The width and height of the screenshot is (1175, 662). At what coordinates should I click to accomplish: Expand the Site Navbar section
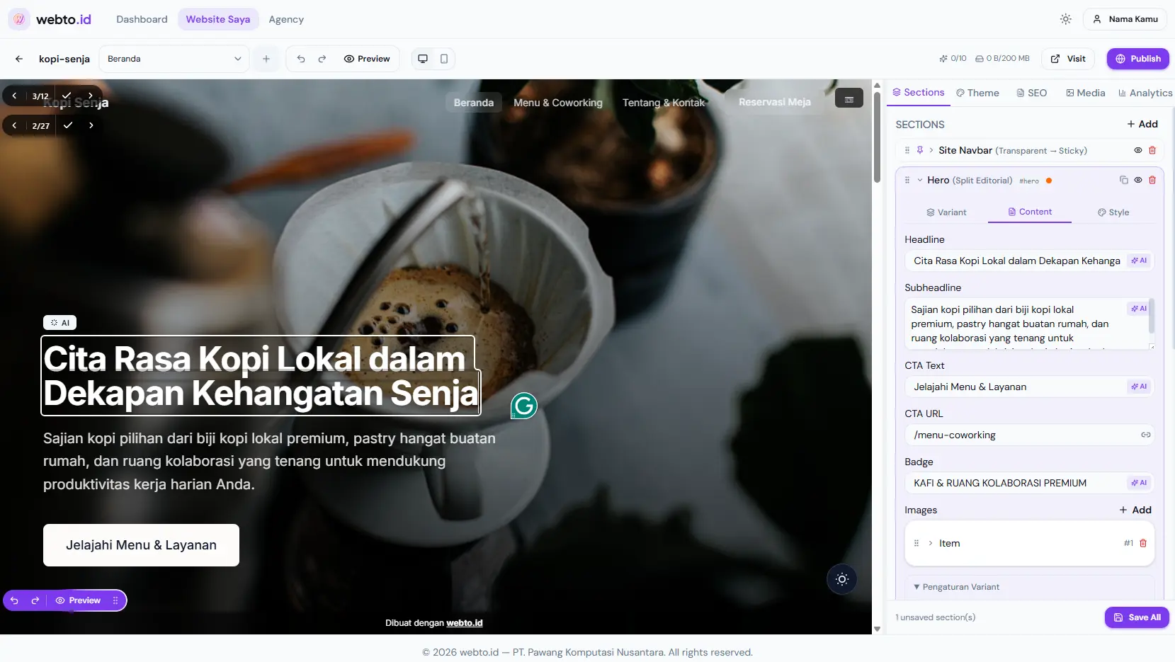pyautogui.click(x=931, y=150)
